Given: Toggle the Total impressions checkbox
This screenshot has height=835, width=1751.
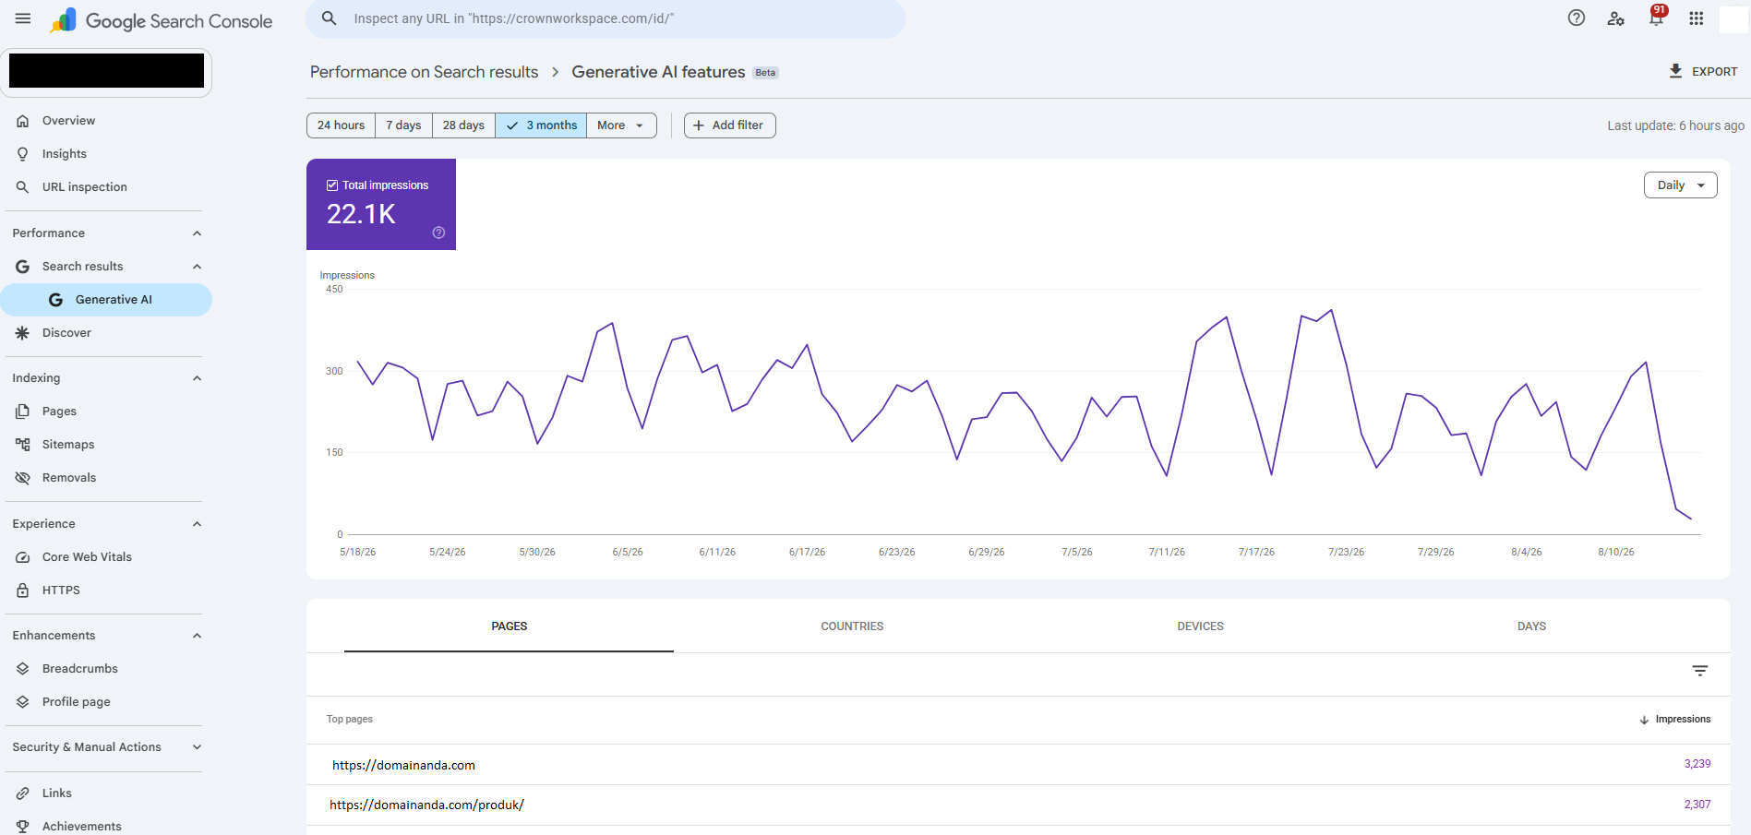Looking at the screenshot, I should click(x=332, y=185).
